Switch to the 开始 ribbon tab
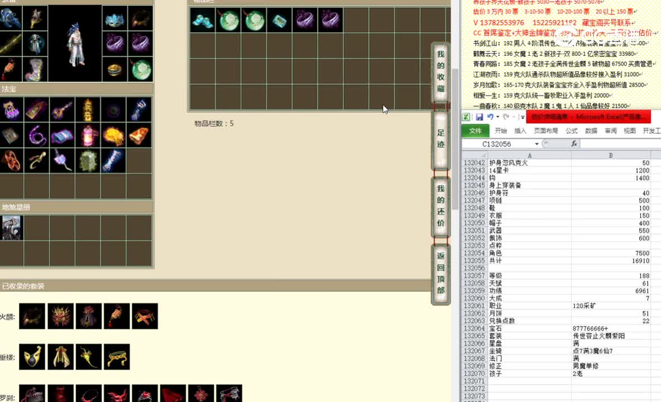The width and height of the screenshot is (661, 402). click(x=500, y=131)
